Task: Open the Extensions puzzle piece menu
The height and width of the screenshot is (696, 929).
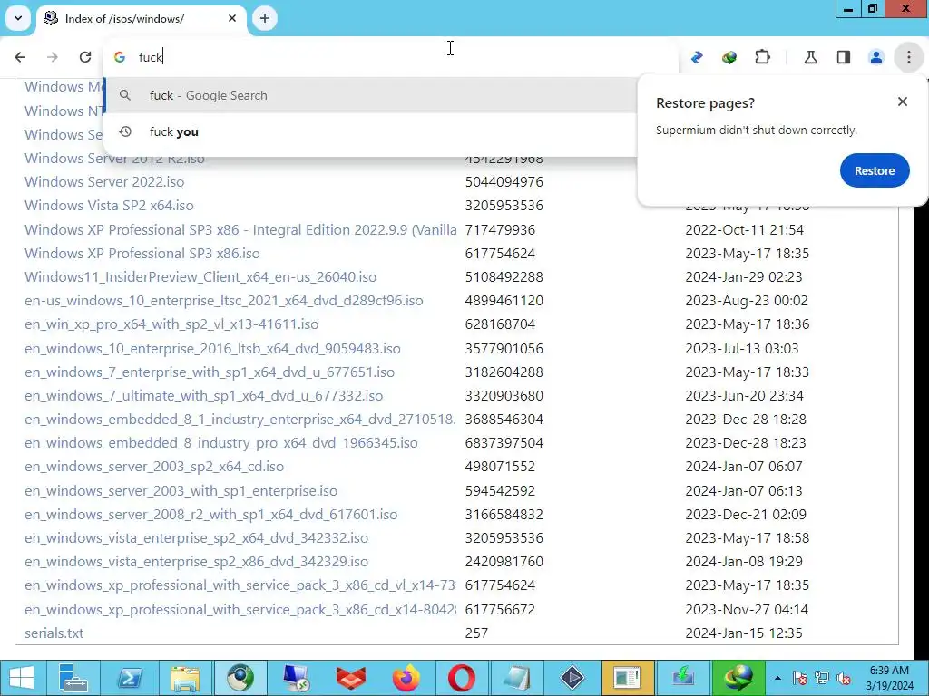Action: coord(762,57)
